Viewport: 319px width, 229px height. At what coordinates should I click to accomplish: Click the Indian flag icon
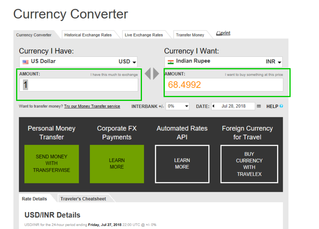click(x=171, y=62)
